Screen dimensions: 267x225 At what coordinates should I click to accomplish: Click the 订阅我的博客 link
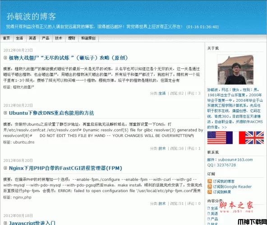[224, 181]
